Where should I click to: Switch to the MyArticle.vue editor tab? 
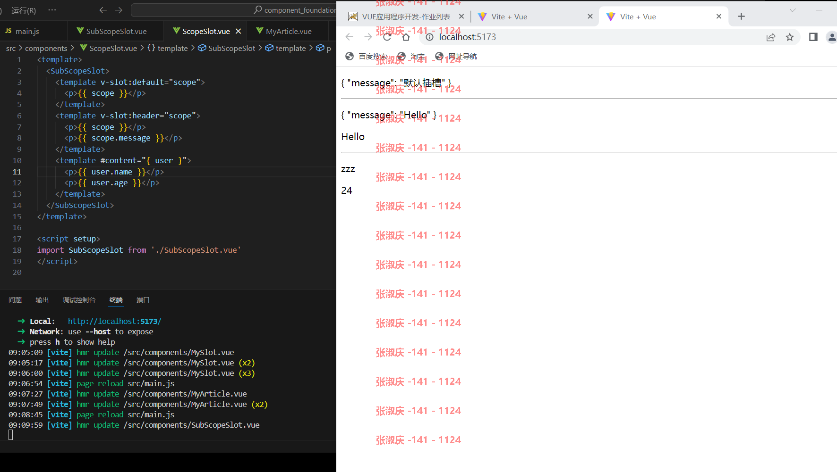tap(288, 31)
